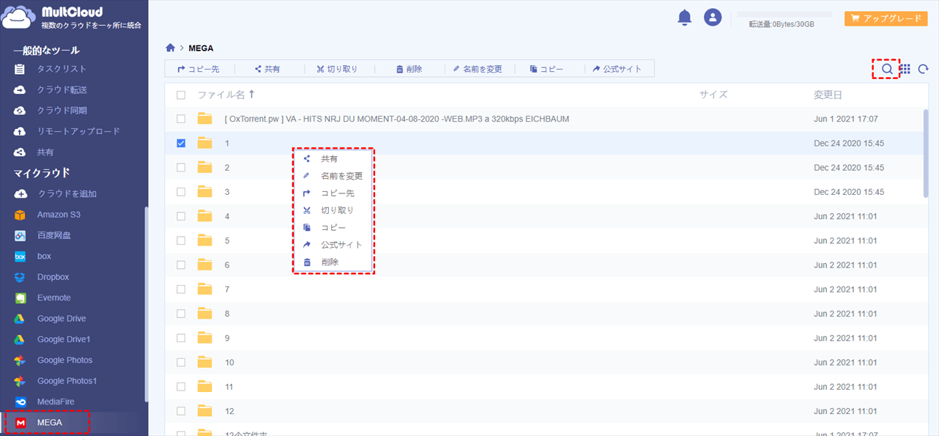Open タスクリスト task list
This screenshot has width=939, height=436.
tap(62, 69)
